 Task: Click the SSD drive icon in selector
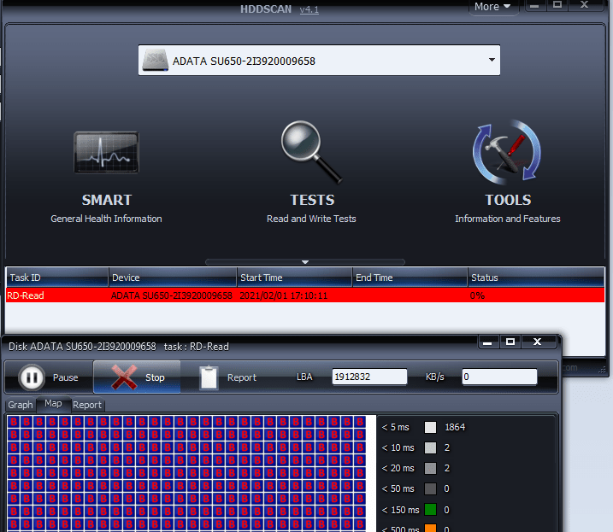[x=156, y=60]
